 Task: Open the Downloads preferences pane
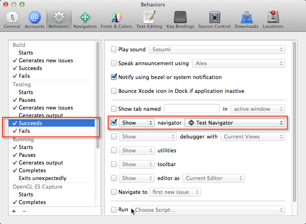[x=246, y=20]
